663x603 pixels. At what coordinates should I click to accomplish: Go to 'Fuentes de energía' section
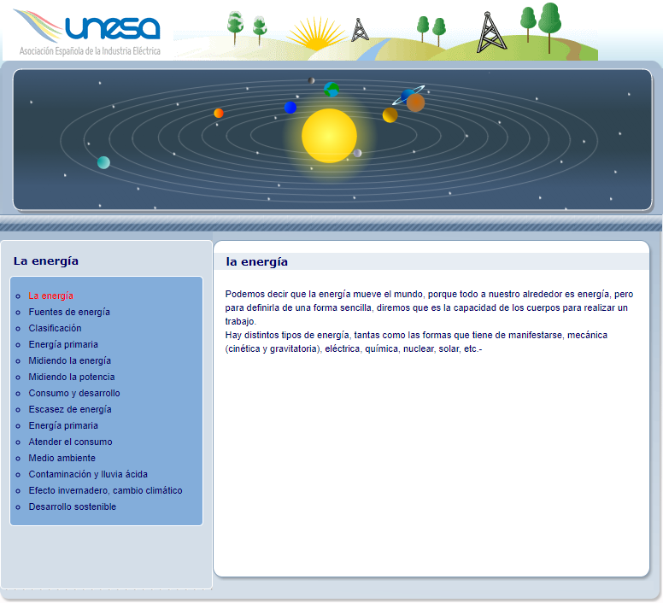click(69, 312)
